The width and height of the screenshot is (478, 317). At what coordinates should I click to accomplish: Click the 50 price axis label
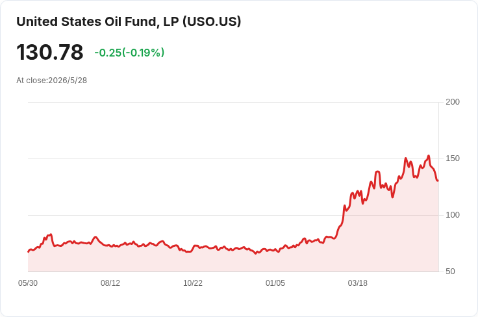click(x=450, y=272)
